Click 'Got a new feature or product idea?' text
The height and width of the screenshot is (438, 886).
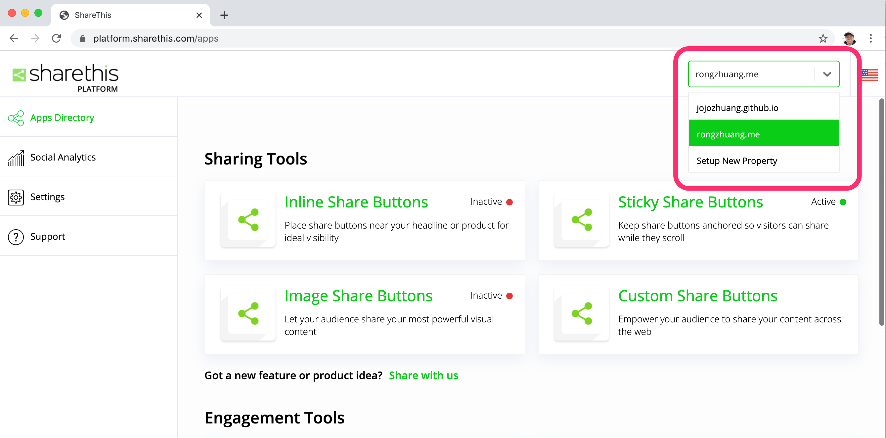coord(293,376)
